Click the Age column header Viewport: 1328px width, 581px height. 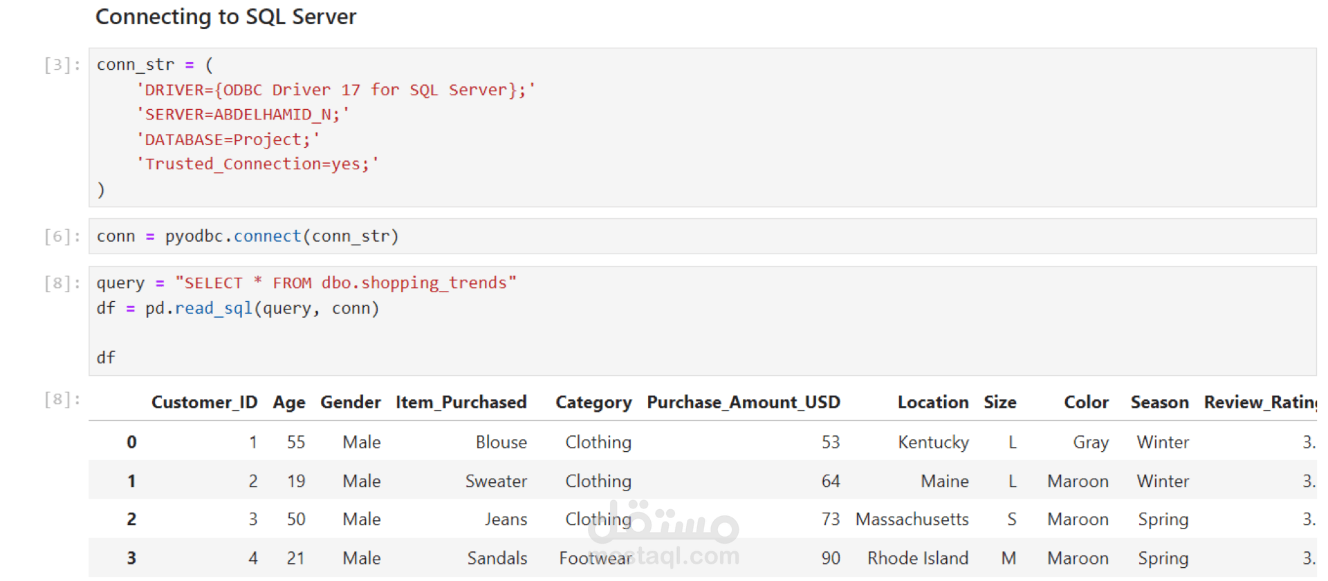[289, 402]
